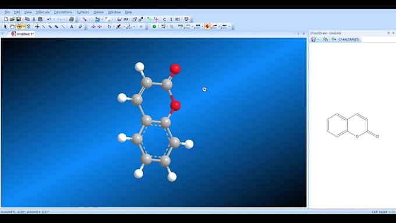Screen dimensions: 396x223
Task: Open the Online menu
Action: point(98,12)
